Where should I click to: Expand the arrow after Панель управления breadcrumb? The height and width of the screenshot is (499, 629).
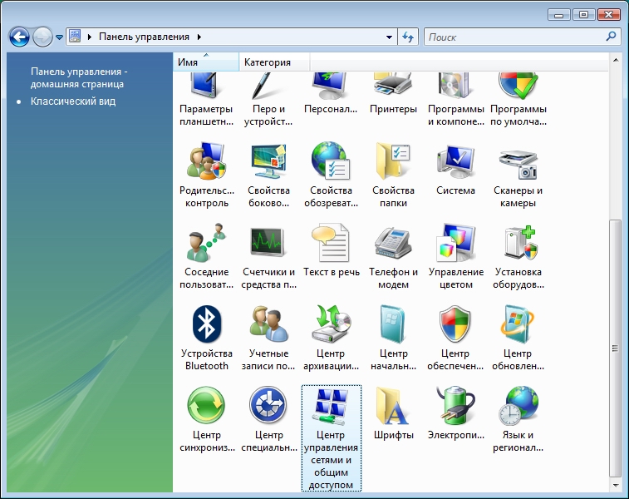(x=199, y=37)
